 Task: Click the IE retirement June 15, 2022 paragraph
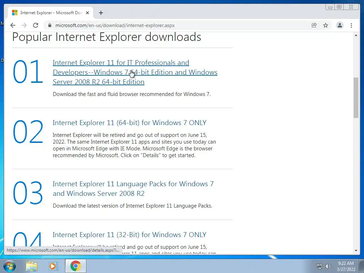pyautogui.click(x=134, y=145)
